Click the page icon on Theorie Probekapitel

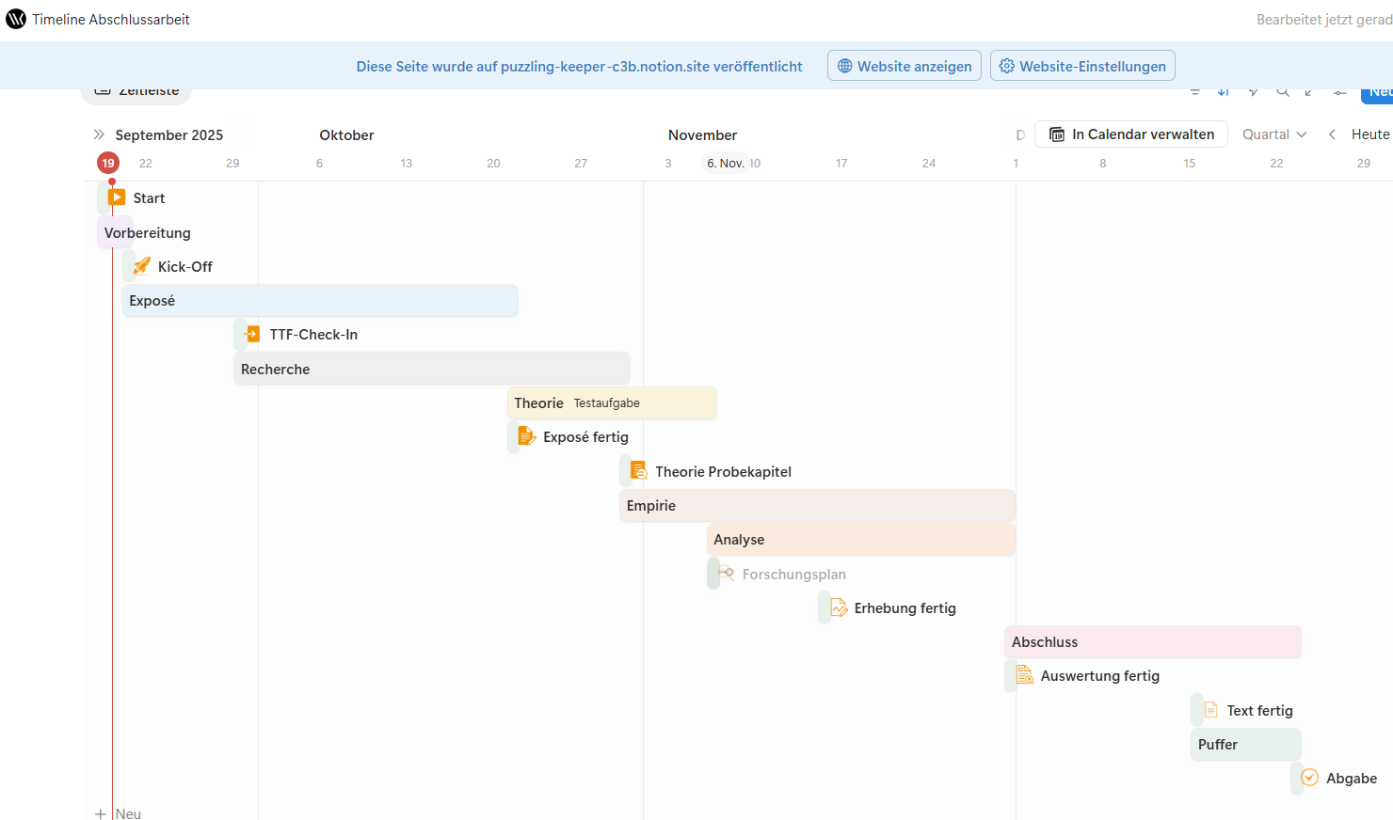click(638, 469)
